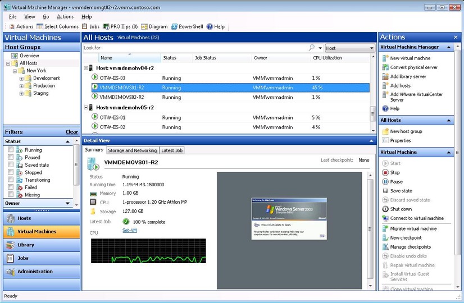
Task: Collapse the Status filter section
Action: [67, 141]
